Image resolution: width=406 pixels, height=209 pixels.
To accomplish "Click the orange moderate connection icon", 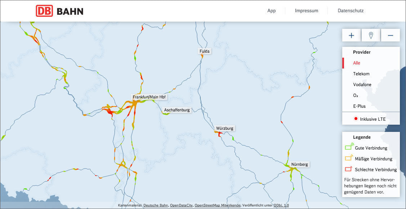I will click(x=349, y=158).
